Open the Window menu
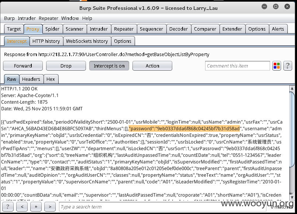297x214 pixels. click(70, 18)
